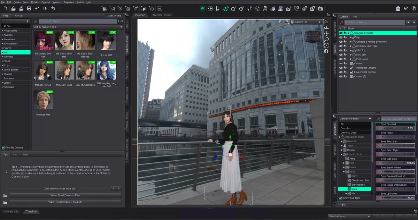
Task: Click the Save floppy disk icon
Action: (x=29, y=8)
